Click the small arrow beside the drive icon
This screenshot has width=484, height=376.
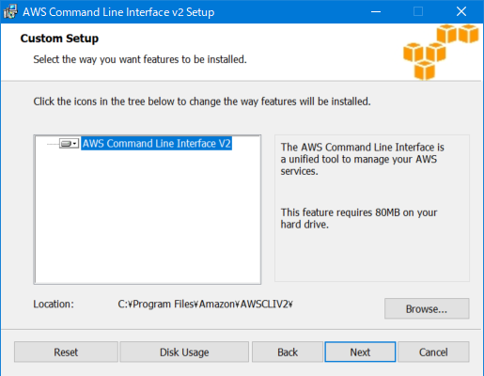75,144
